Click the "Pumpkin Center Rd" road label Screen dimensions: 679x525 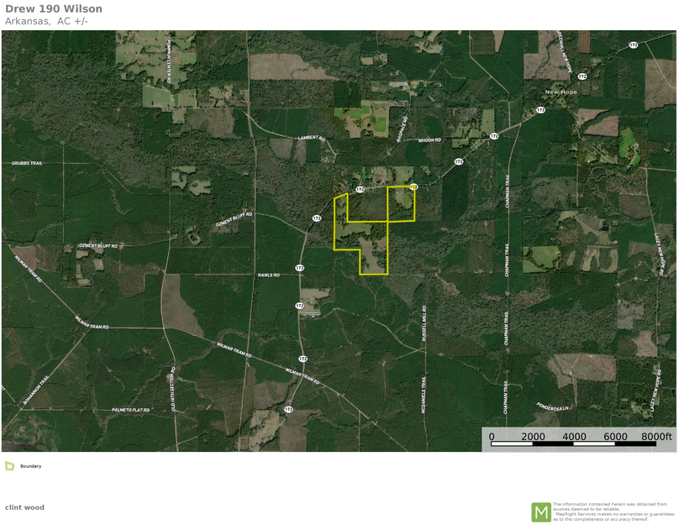click(170, 61)
